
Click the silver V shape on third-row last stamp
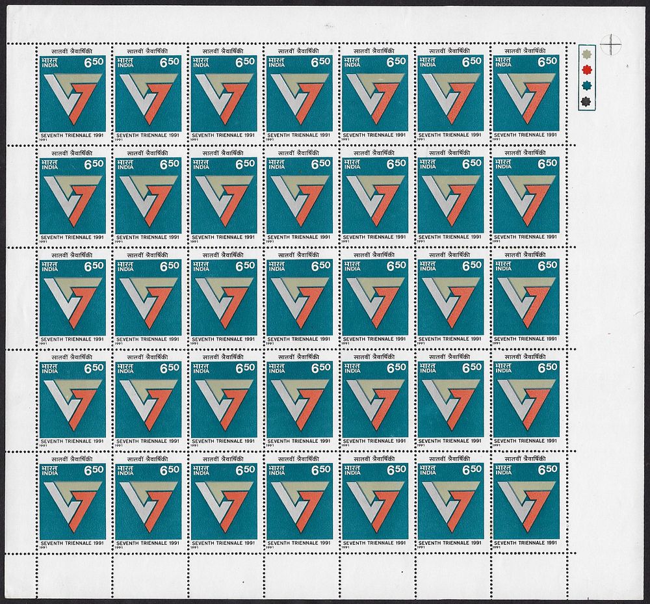point(513,298)
